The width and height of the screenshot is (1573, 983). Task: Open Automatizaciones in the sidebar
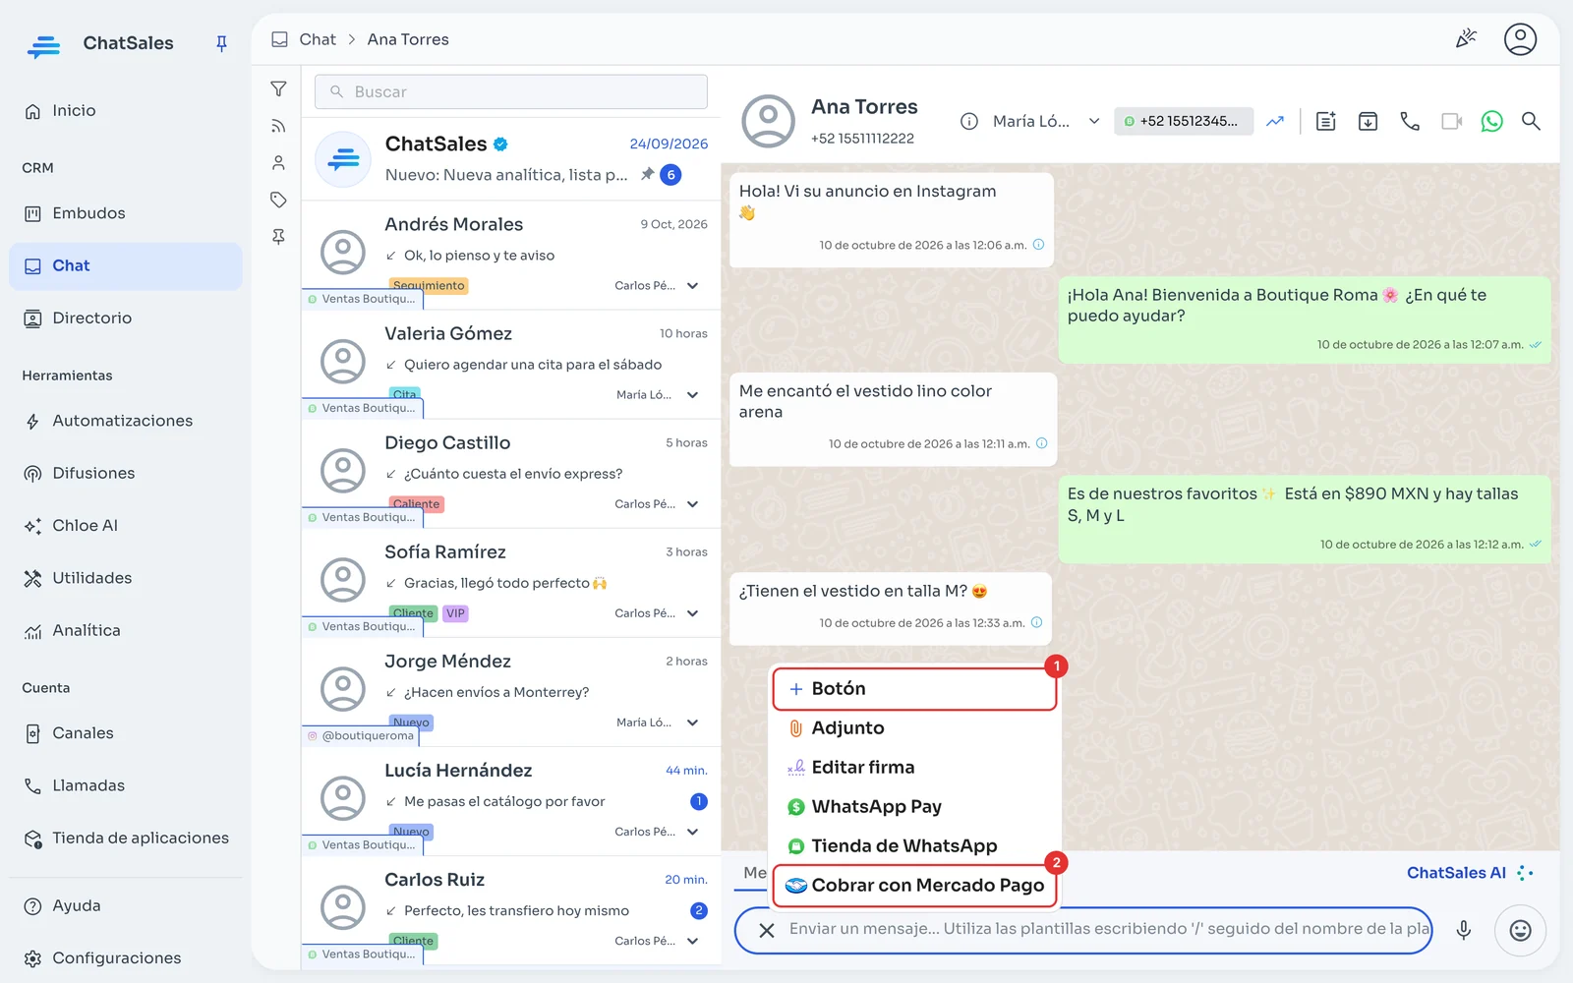126,421
